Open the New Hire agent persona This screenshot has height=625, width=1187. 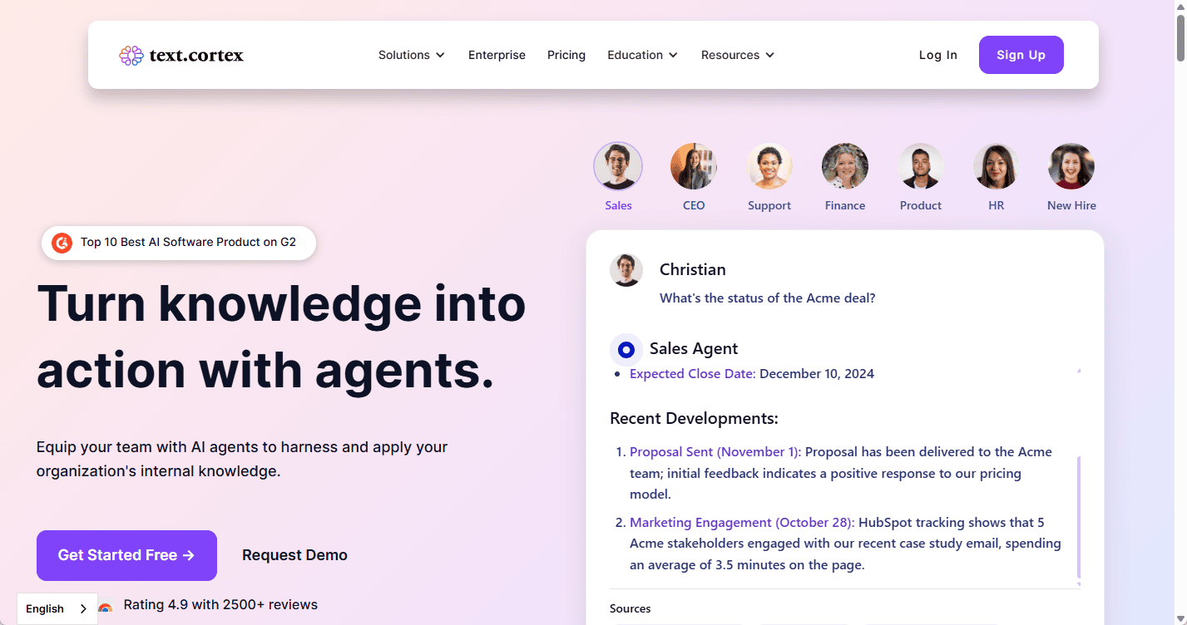pos(1071,166)
